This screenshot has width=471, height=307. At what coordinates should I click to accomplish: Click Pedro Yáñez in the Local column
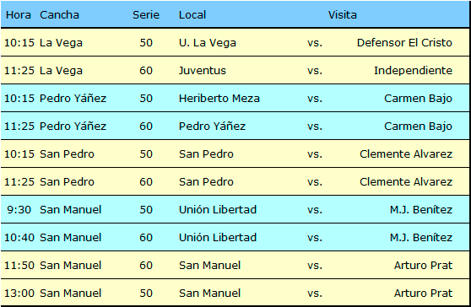[x=212, y=126]
